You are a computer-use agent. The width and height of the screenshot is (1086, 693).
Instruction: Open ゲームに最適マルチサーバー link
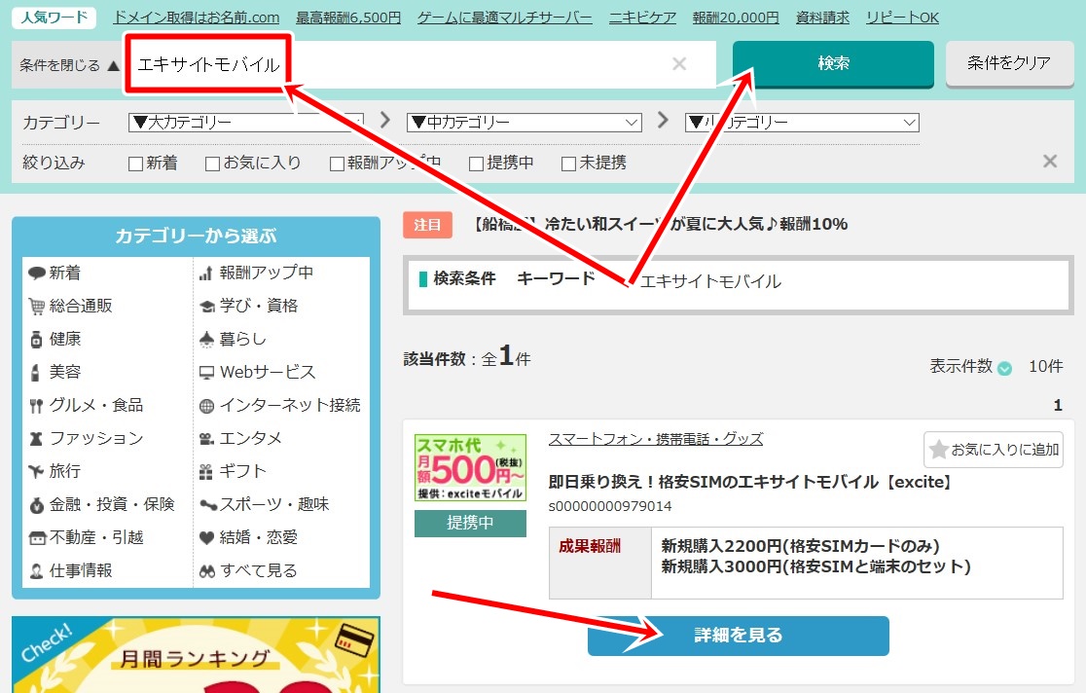click(504, 18)
